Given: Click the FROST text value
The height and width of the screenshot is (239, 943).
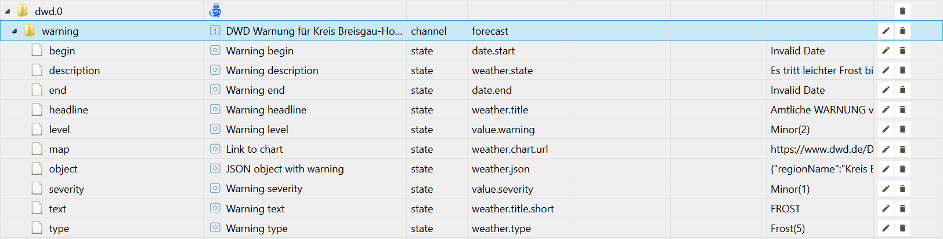Looking at the screenshot, I should (x=785, y=209).
